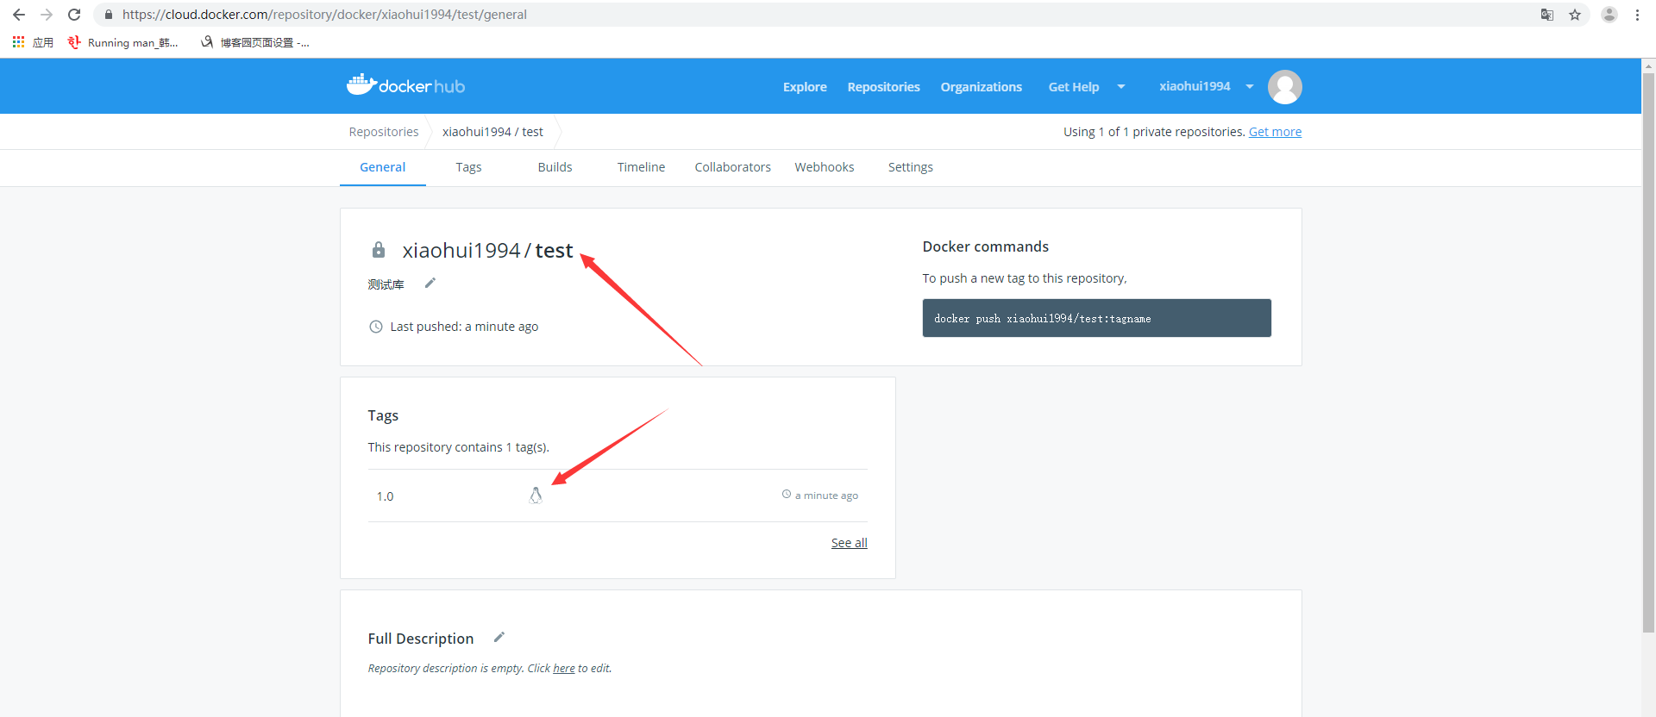Open the apps grid bookmark
1656x717 pixels.
33,42
